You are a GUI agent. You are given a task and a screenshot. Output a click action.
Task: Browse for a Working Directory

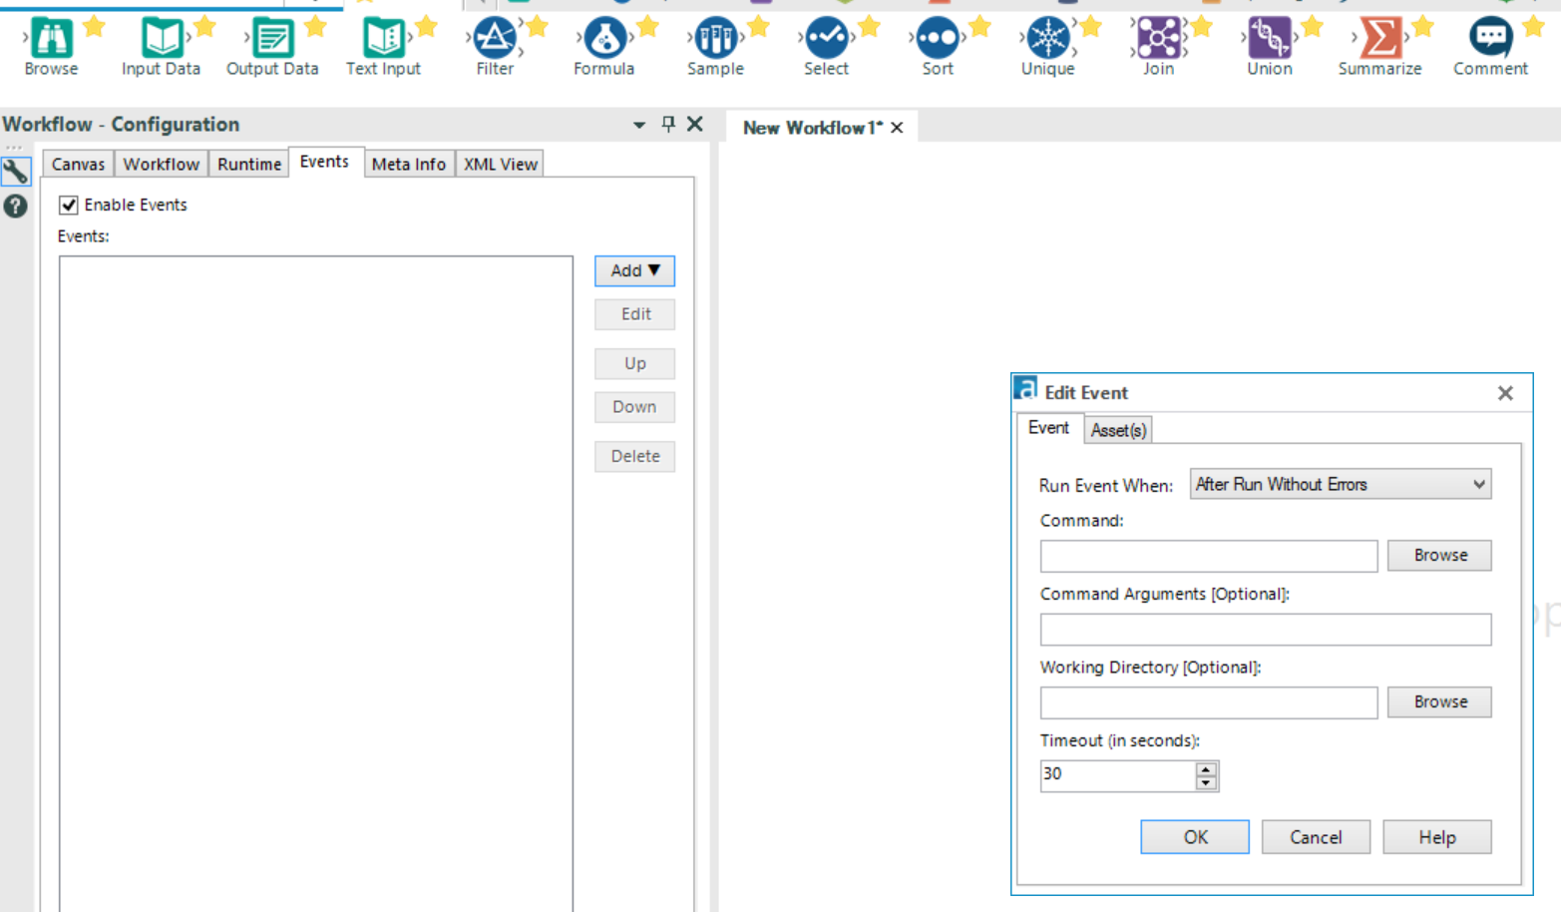tap(1438, 701)
